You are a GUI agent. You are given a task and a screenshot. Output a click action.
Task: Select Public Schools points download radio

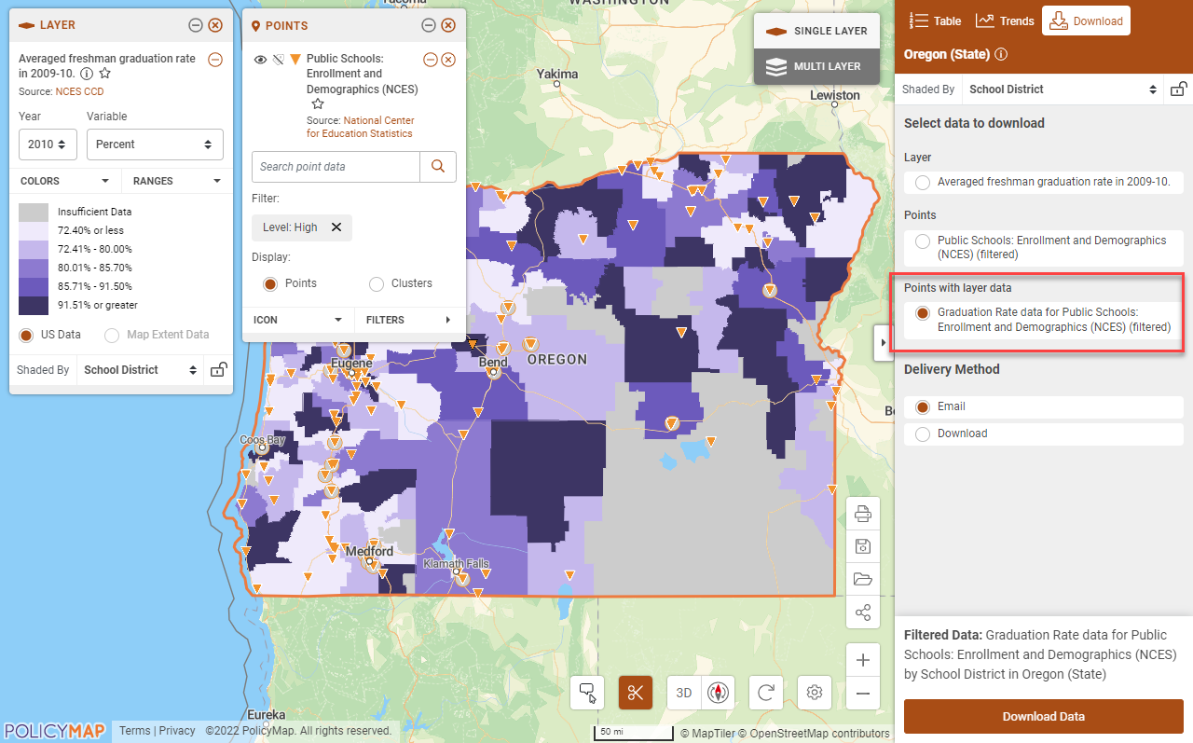pos(923,241)
